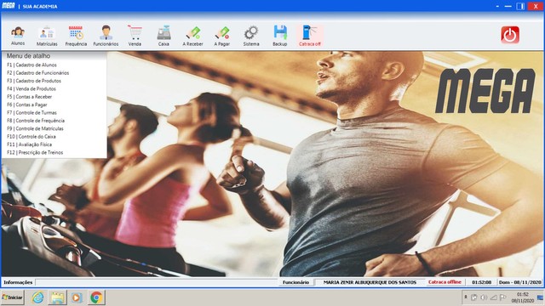
Task: Open the Iniciar start button
Action: click(13, 297)
